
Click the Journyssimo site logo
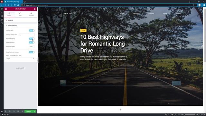coord(69,14)
